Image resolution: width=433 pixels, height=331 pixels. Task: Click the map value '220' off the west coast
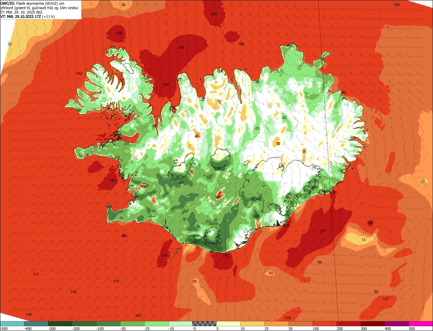click(112, 180)
